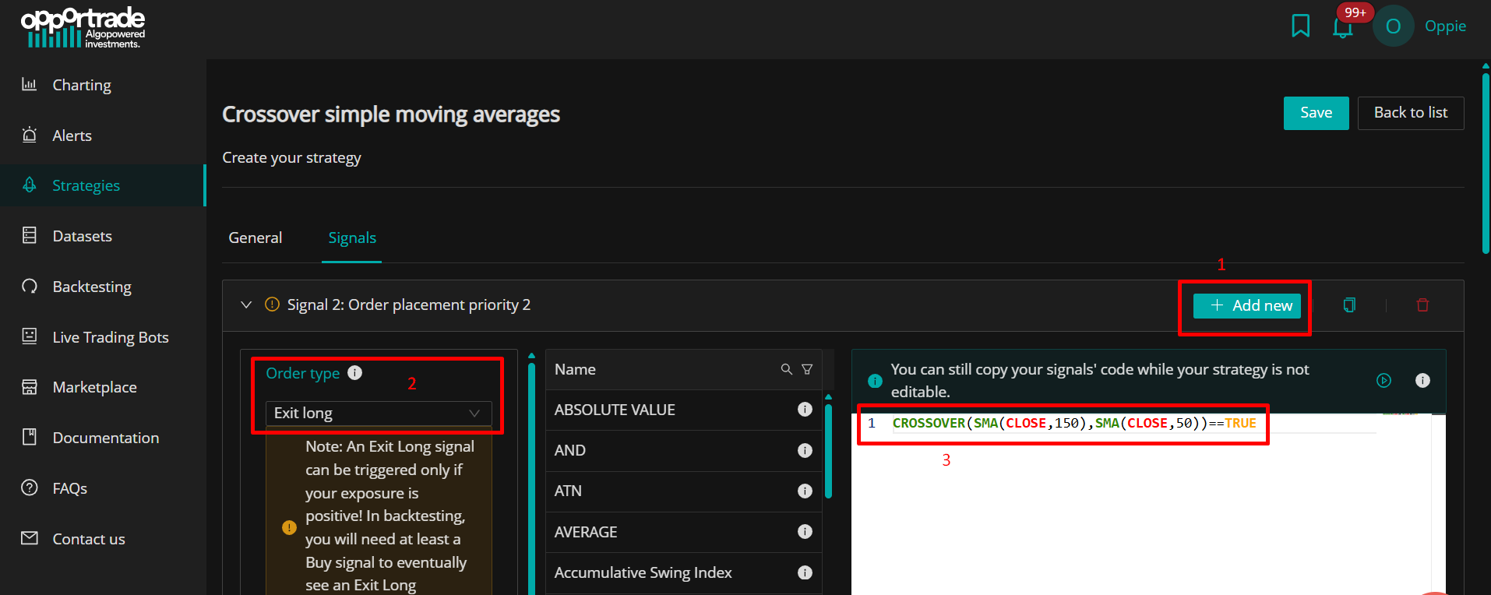This screenshot has height=595, width=1491.
Task: Click info icon next to Order type
Action: point(354,372)
